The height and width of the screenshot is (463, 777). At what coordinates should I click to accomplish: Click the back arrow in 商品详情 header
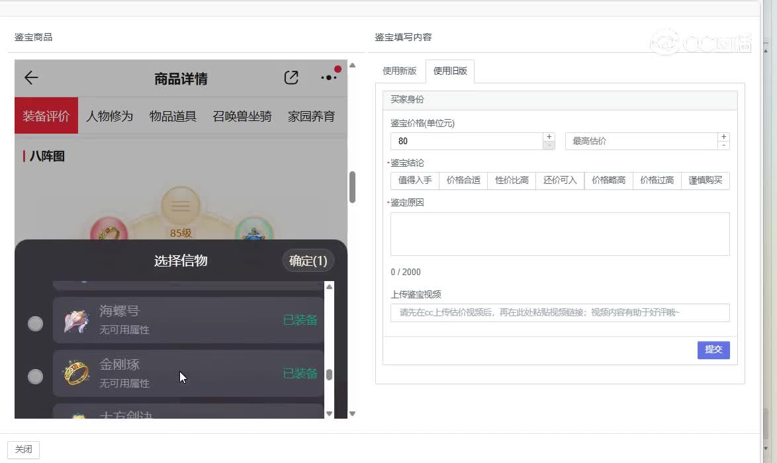point(31,78)
